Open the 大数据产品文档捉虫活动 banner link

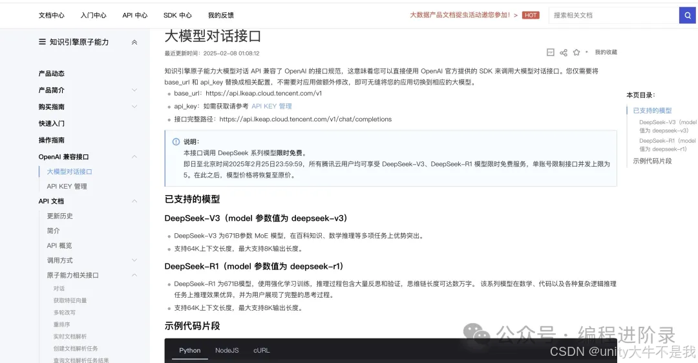[x=463, y=15]
